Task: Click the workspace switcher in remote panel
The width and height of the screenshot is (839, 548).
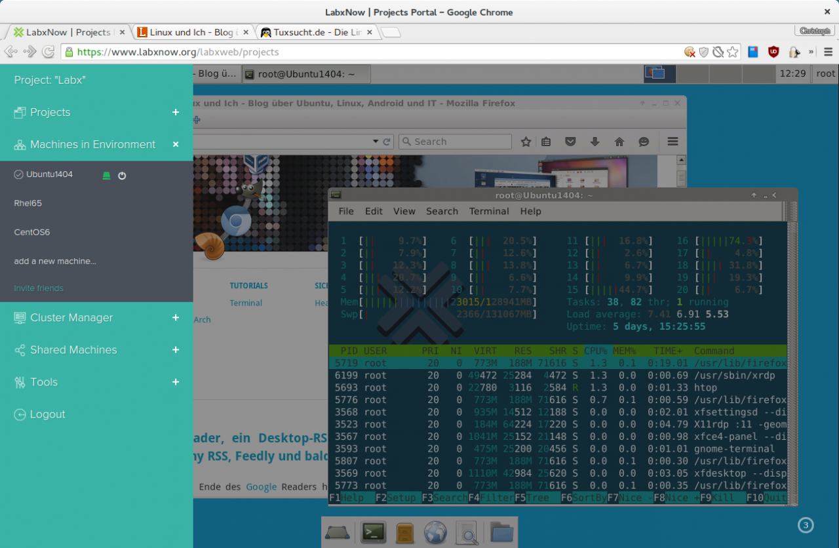Action: click(709, 73)
